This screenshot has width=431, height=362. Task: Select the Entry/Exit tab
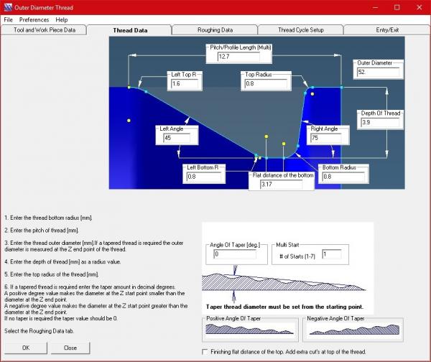click(x=386, y=30)
